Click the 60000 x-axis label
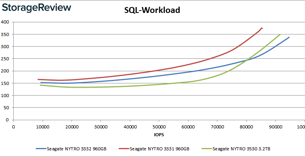 [188, 127]
